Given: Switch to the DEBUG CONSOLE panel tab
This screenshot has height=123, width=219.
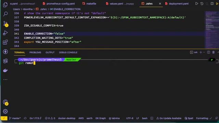Looking at the screenshot, I should (x=68, y=52).
